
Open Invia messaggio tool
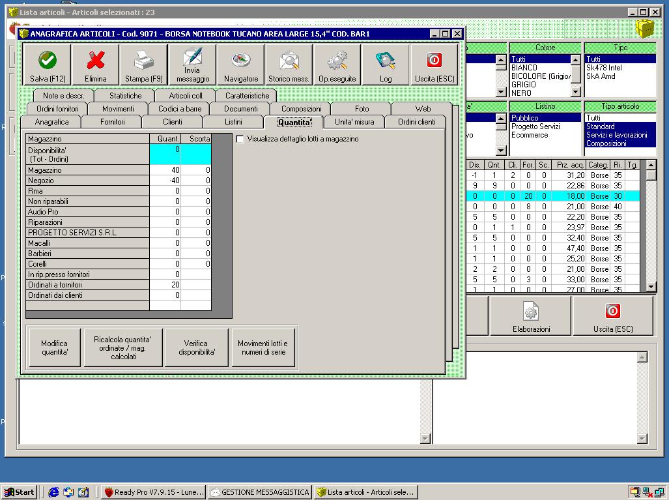192,65
